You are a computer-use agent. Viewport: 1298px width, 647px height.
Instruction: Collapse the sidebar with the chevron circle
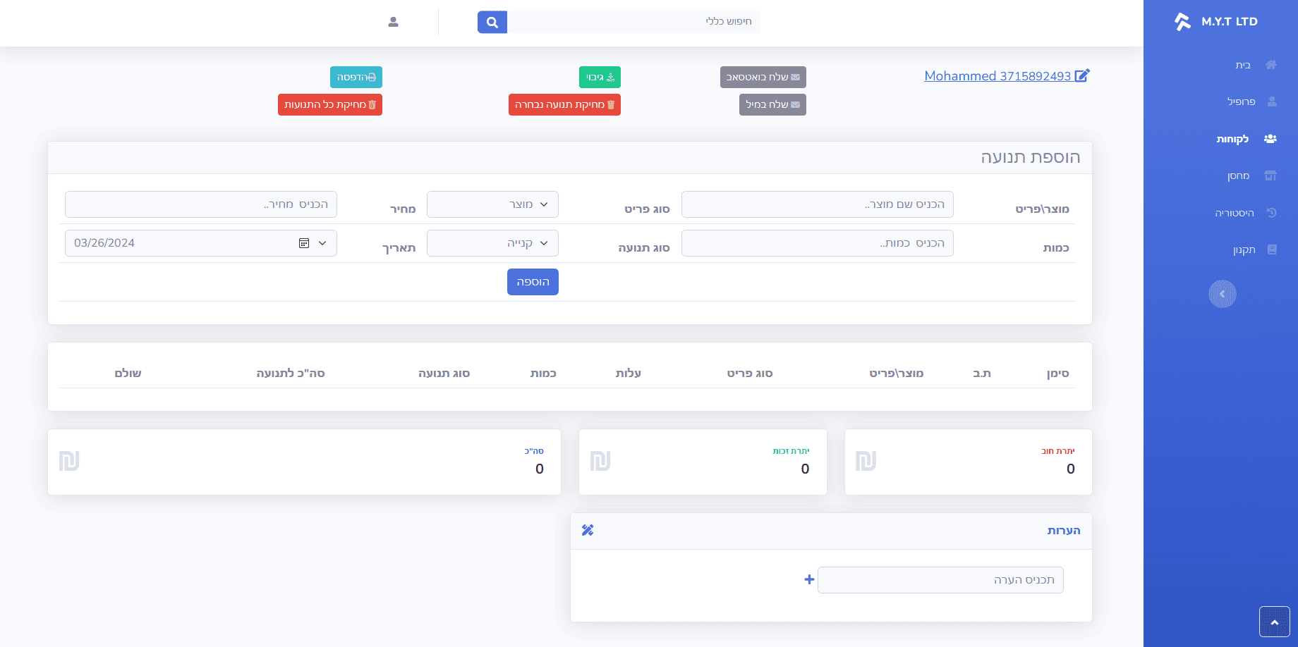[x=1223, y=294]
